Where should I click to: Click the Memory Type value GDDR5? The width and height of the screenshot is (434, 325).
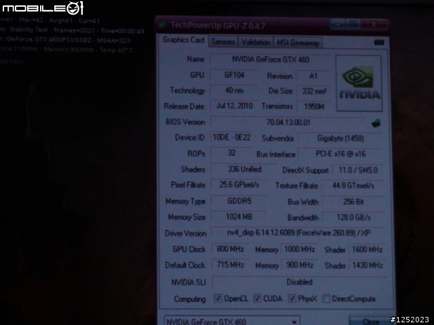(239, 200)
